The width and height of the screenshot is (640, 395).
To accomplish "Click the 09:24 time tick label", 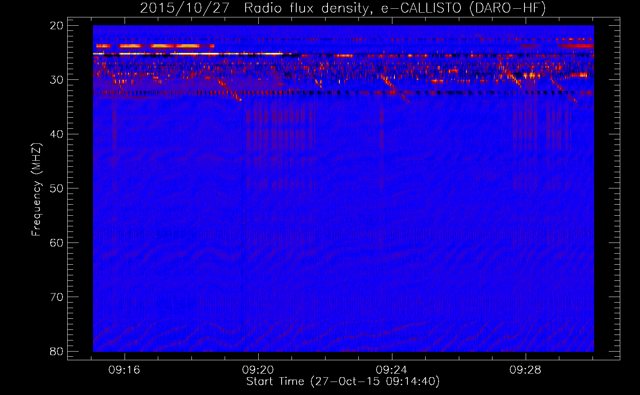I will [392, 370].
